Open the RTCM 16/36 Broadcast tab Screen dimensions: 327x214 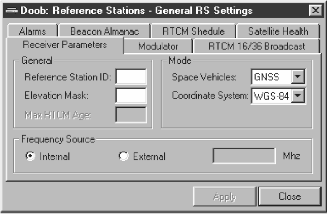[257, 46]
